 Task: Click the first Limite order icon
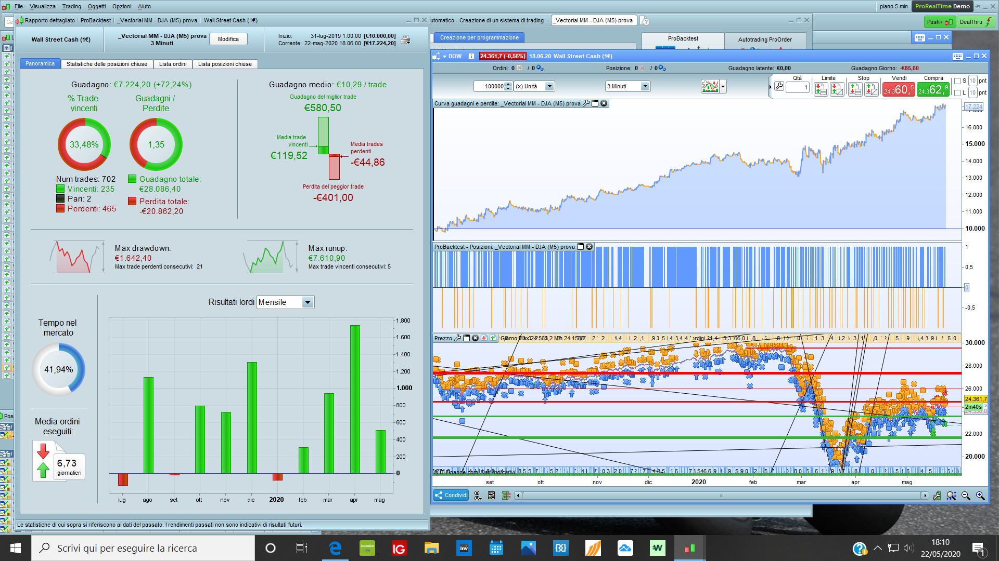pos(821,90)
